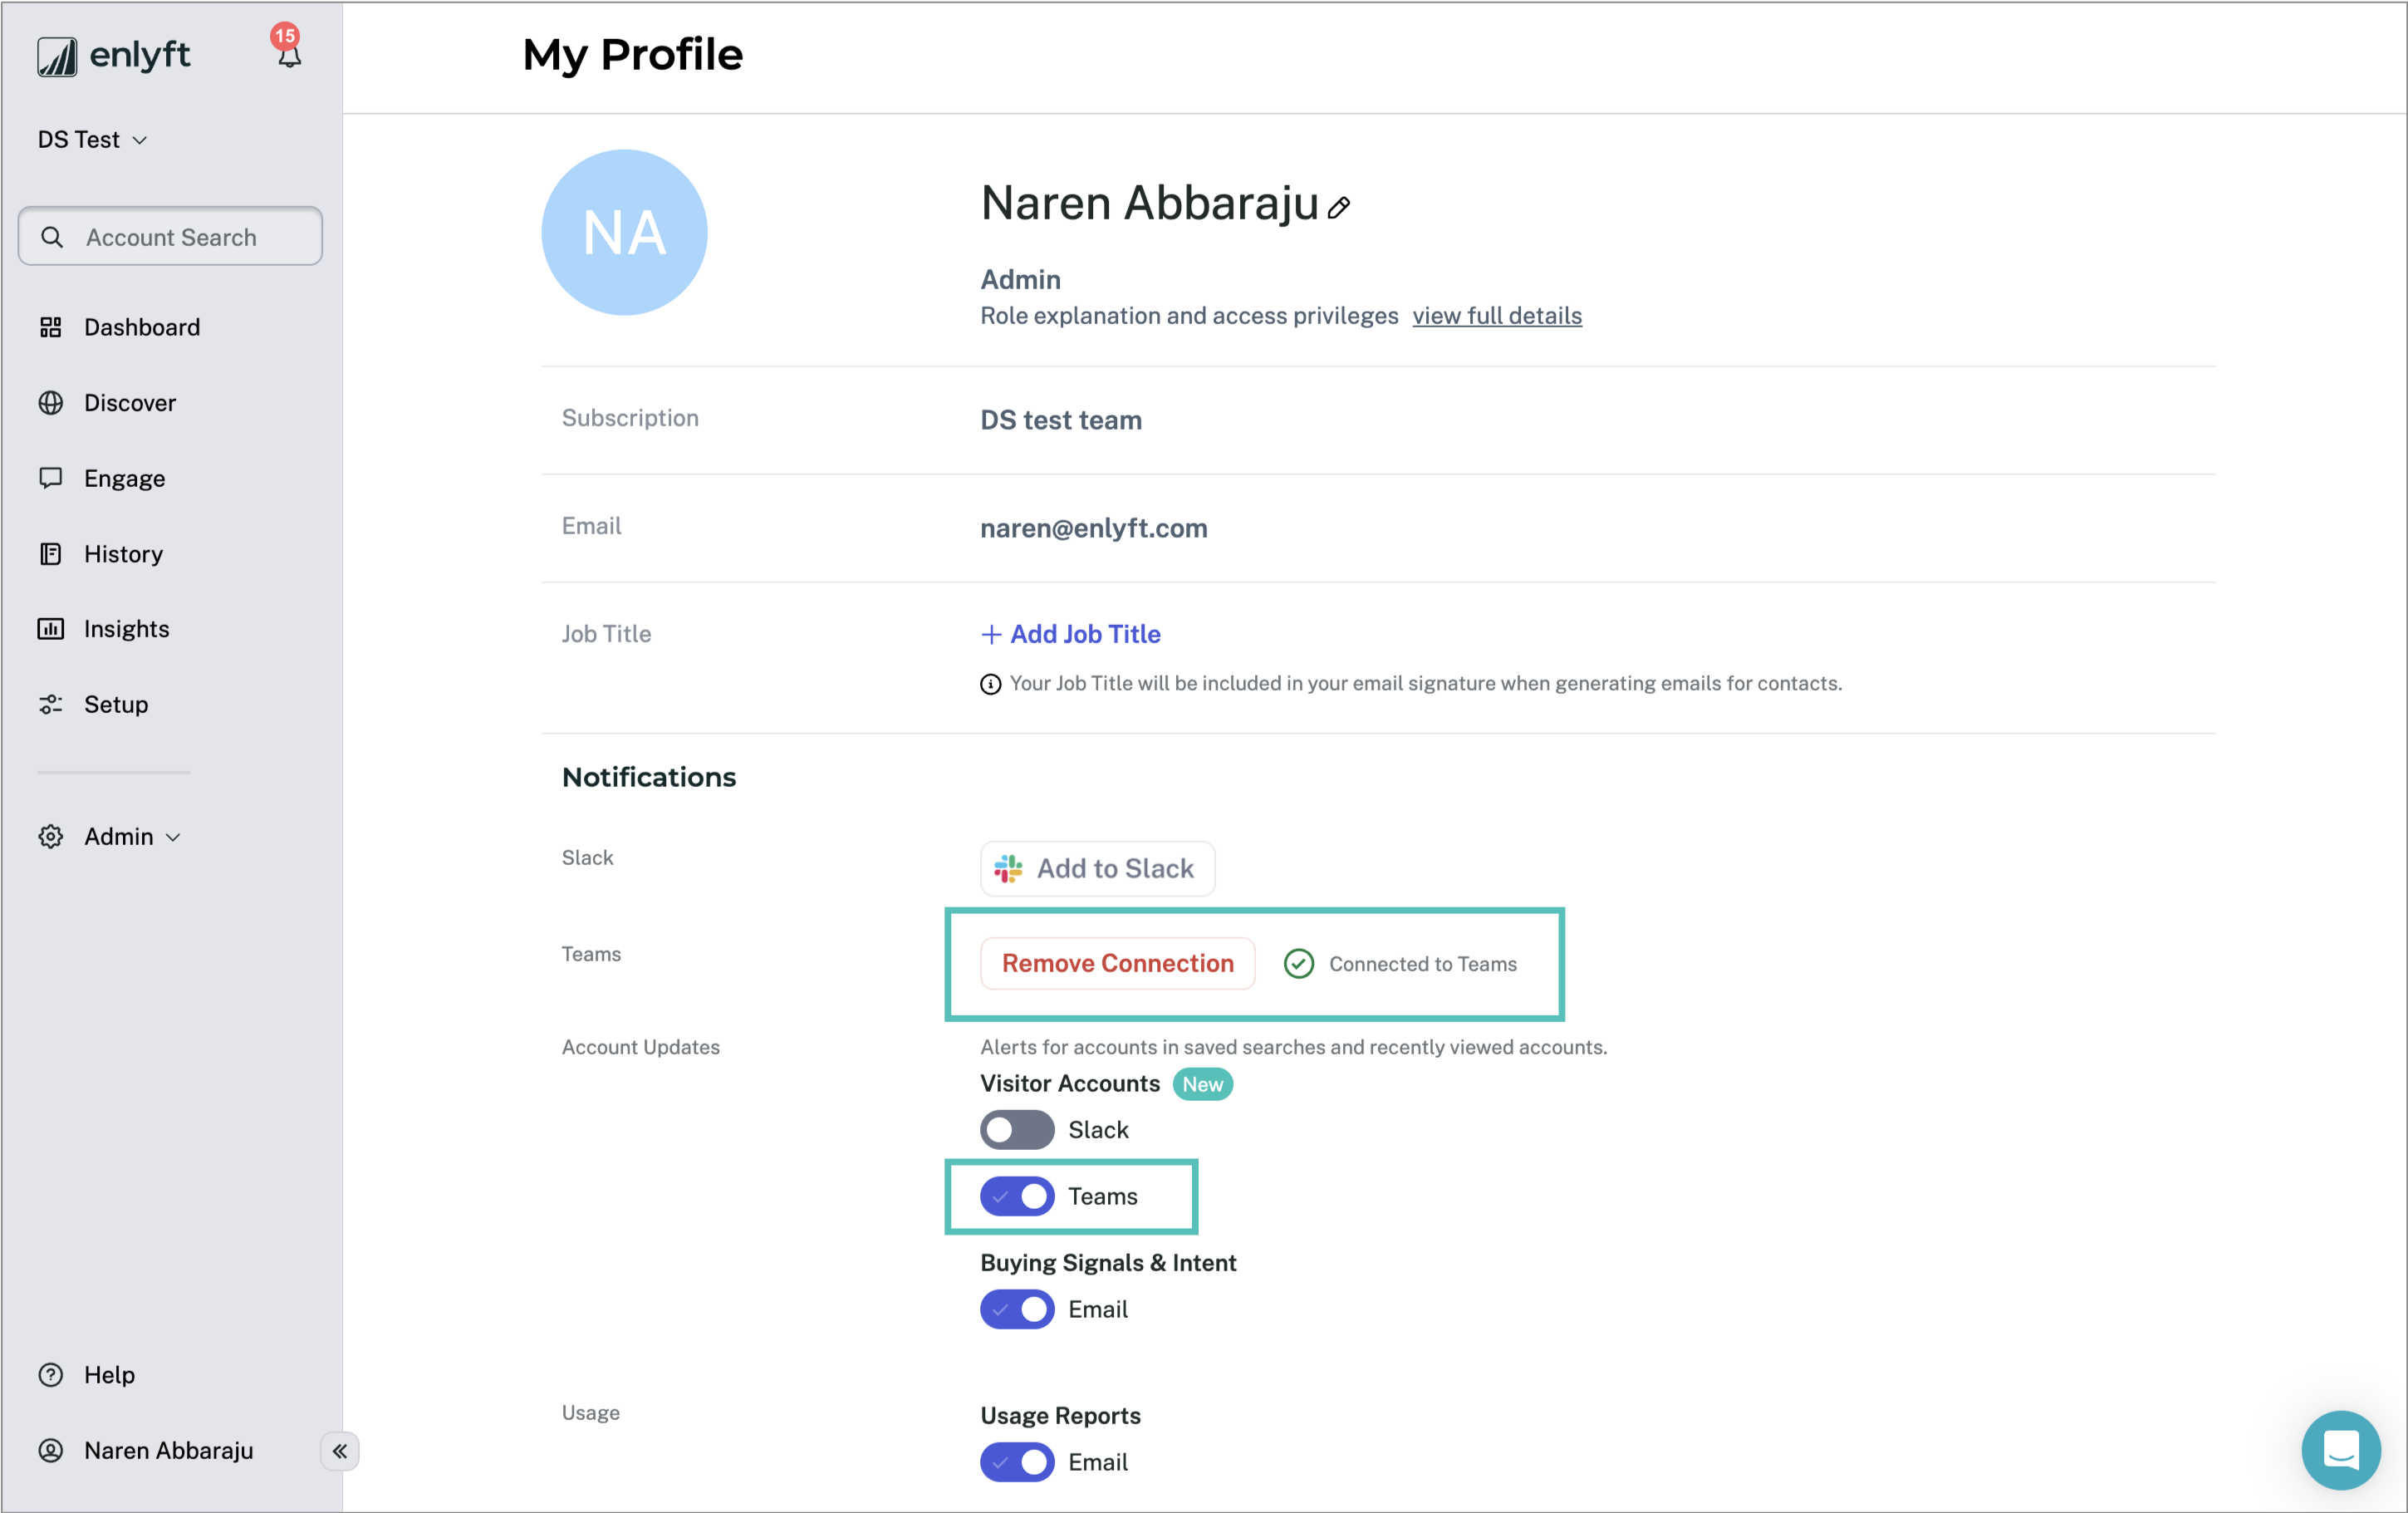
Task: Focus the Account Search field
Action: coord(170,237)
